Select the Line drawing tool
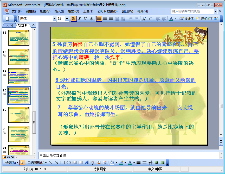225x174 pixels. 50,163
